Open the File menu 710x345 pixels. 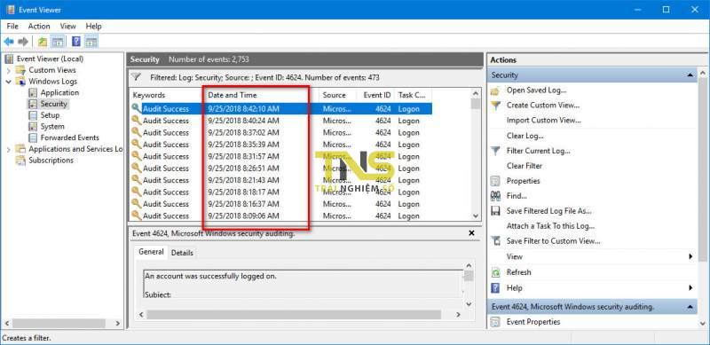(12, 27)
